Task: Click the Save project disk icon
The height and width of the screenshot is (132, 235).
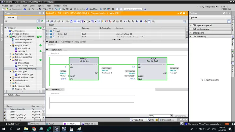Action: click(x=10, y=9)
